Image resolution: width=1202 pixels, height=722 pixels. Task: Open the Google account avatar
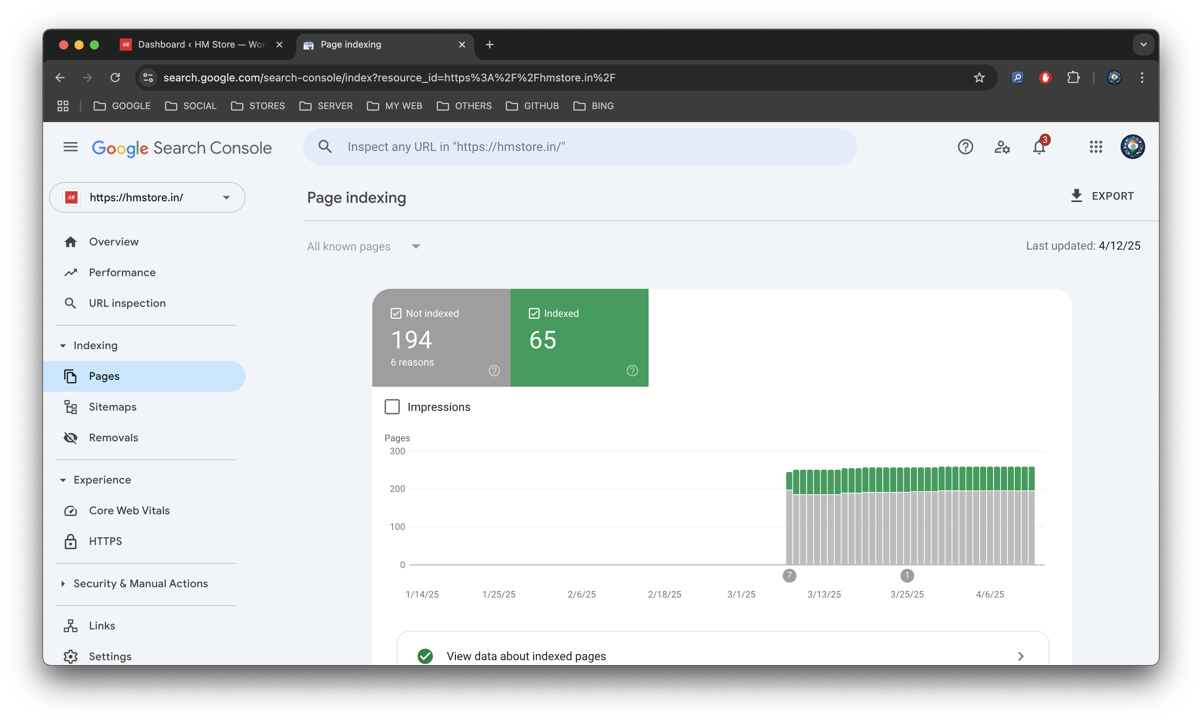1133,147
